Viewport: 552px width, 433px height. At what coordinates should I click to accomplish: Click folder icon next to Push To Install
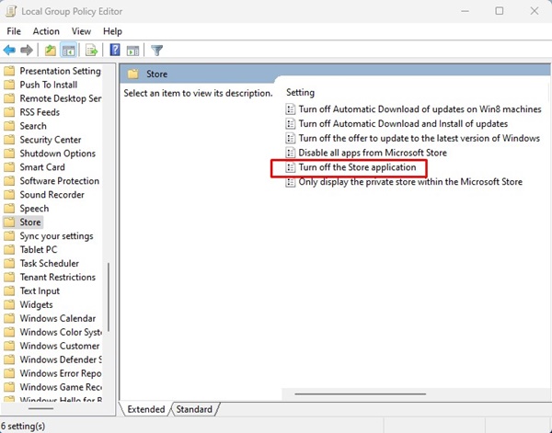[x=9, y=85]
